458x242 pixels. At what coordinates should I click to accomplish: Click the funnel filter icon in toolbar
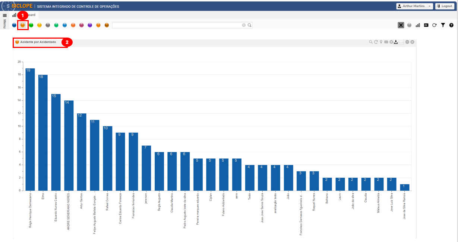[x=443, y=25]
